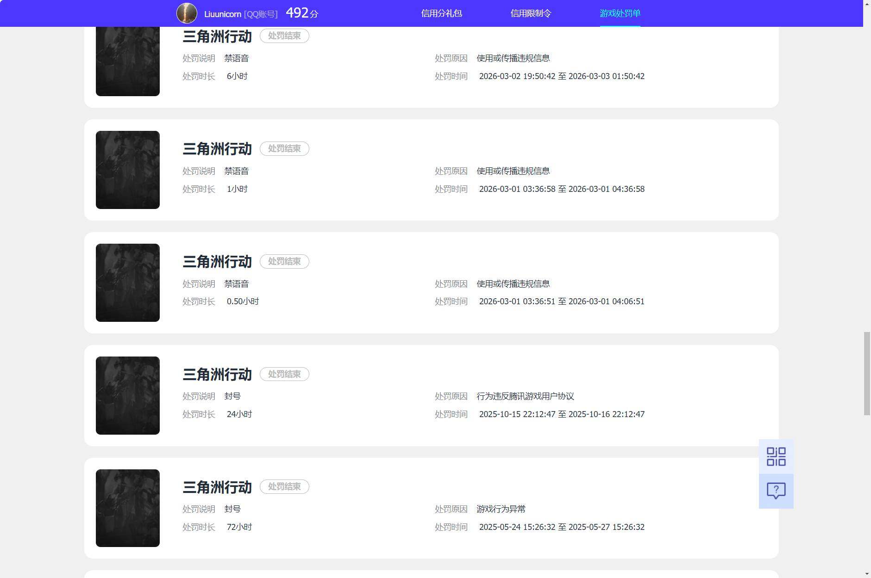The image size is (871, 578).
Task: Click 使用或传播违规信息 on the 1小时 record
Action: click(513, 171)
